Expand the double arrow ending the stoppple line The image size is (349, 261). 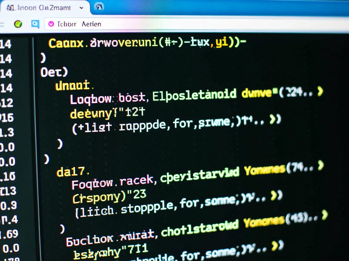[x=277, y=196]
